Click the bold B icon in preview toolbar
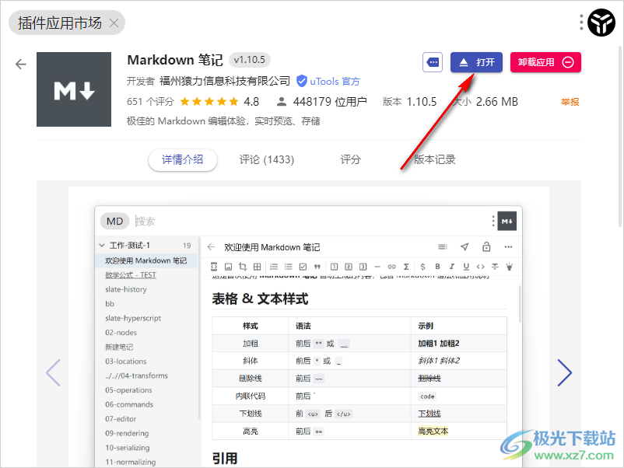 437,267
